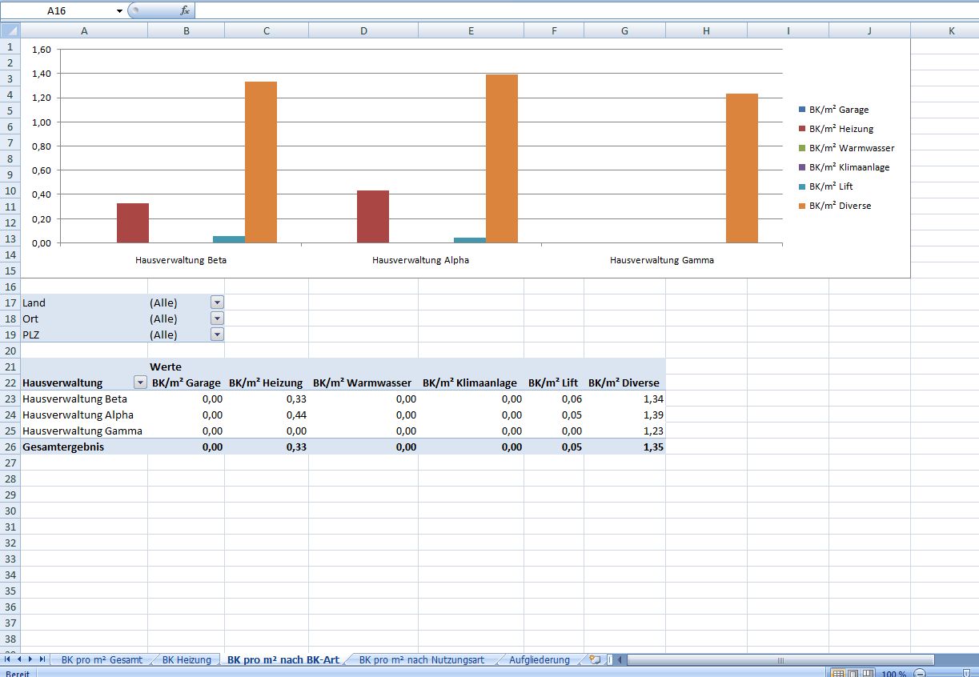979x677 pixels.
Task: Select column D header
Action: (363, 30)
